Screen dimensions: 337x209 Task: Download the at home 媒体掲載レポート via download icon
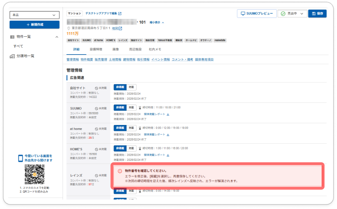(x=168, y=135)
